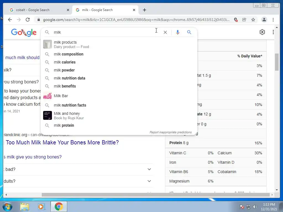This screenshot has height=212, width=283.
Task: Clear the search box with X
Action: 165,32
